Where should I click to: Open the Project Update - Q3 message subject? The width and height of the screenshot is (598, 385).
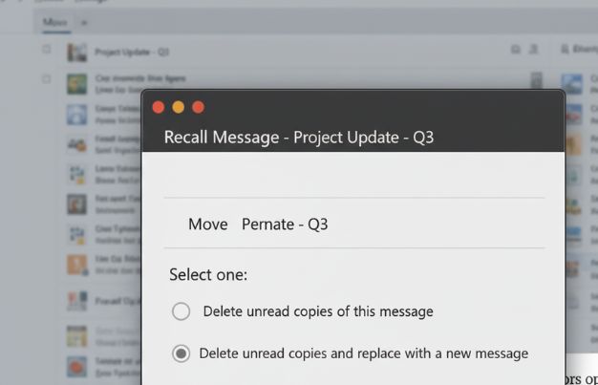tap(132, 52)
